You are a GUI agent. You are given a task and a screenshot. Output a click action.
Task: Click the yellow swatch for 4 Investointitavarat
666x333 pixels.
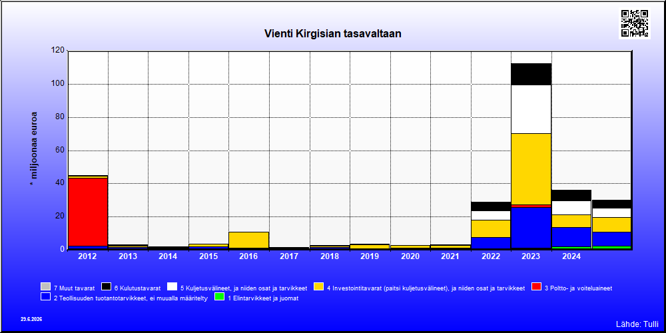point(318,286)
